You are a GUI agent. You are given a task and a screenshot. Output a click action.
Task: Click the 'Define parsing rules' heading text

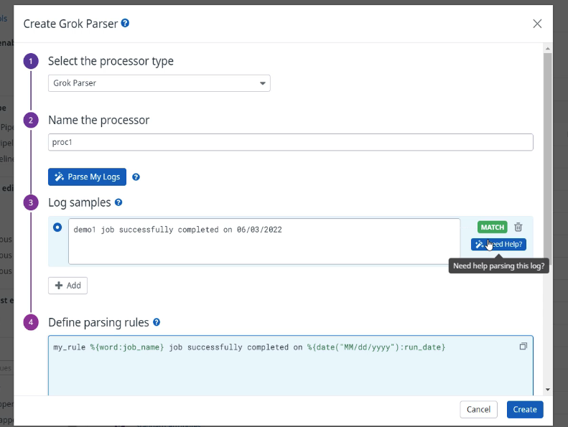coord(98,322)
